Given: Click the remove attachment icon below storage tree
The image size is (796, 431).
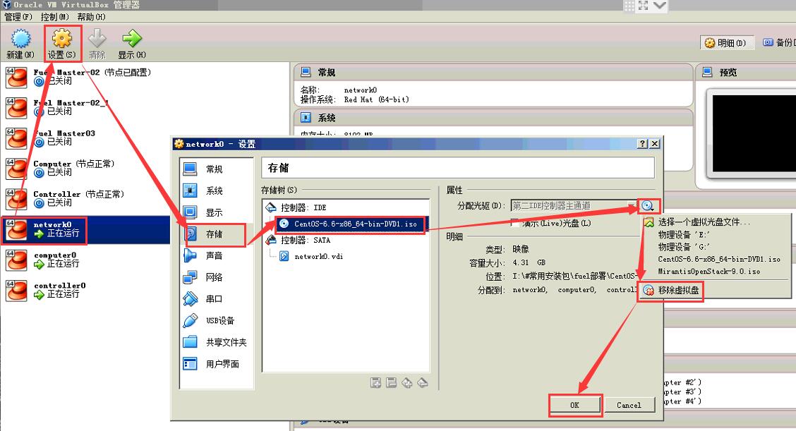Looking at the screenshot, I should point(423,383).
